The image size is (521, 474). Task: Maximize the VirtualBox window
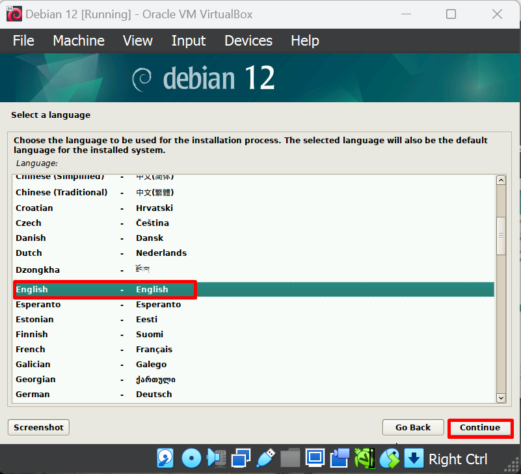pyautogui.click(x=451, y=14)
